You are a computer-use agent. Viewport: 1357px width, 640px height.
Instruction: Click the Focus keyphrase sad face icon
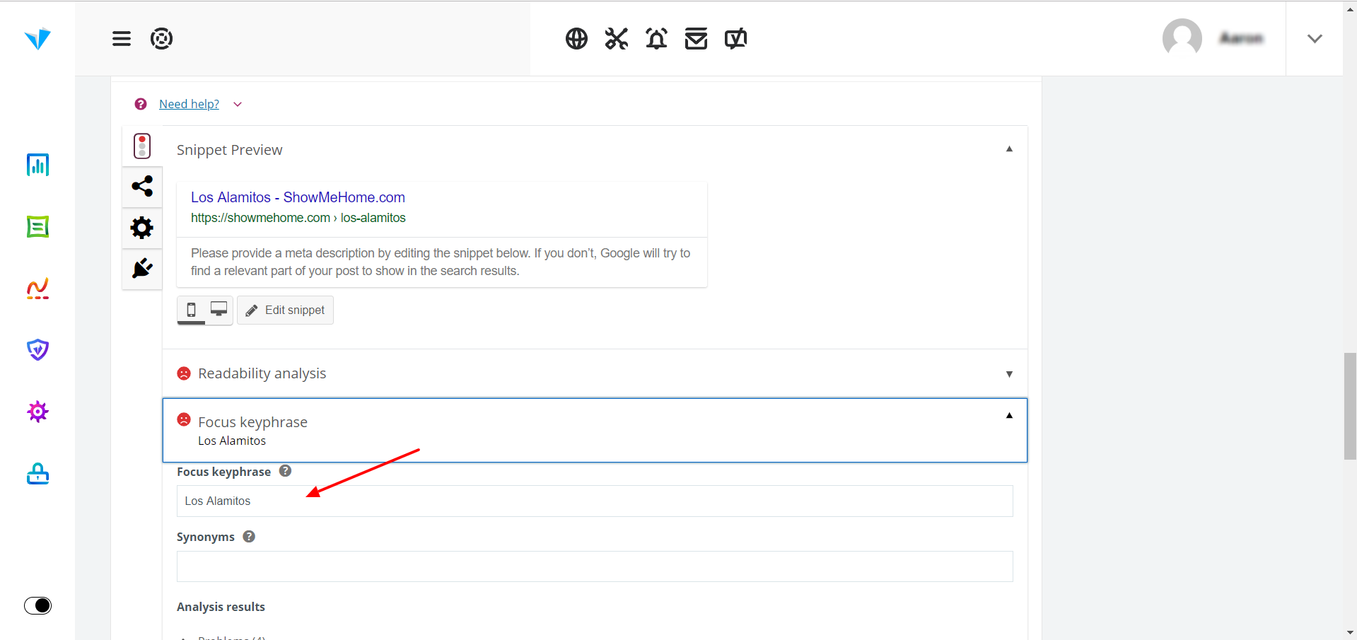(x=184, y=419)
